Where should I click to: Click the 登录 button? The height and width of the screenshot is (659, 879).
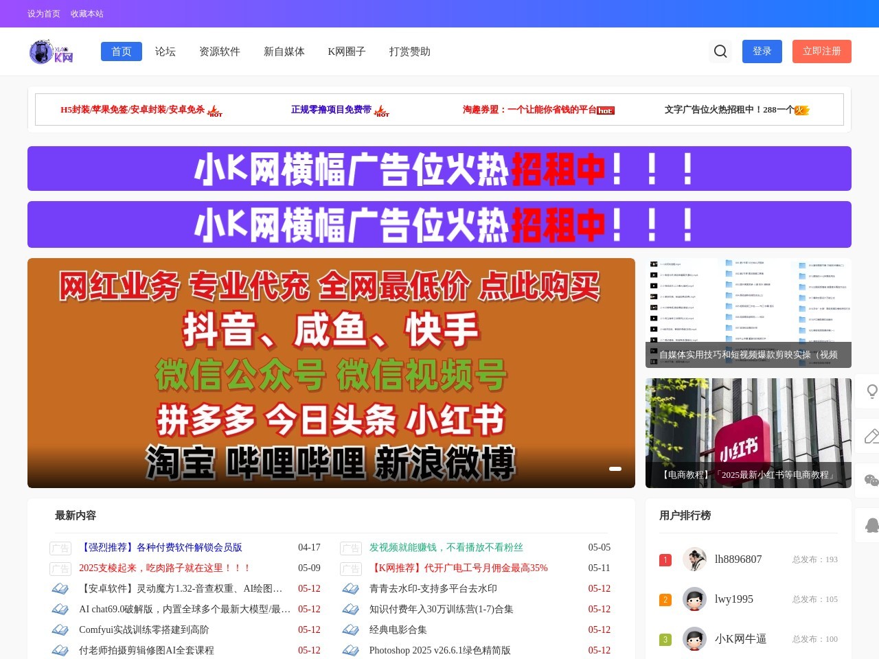click(x=762, y=51)
